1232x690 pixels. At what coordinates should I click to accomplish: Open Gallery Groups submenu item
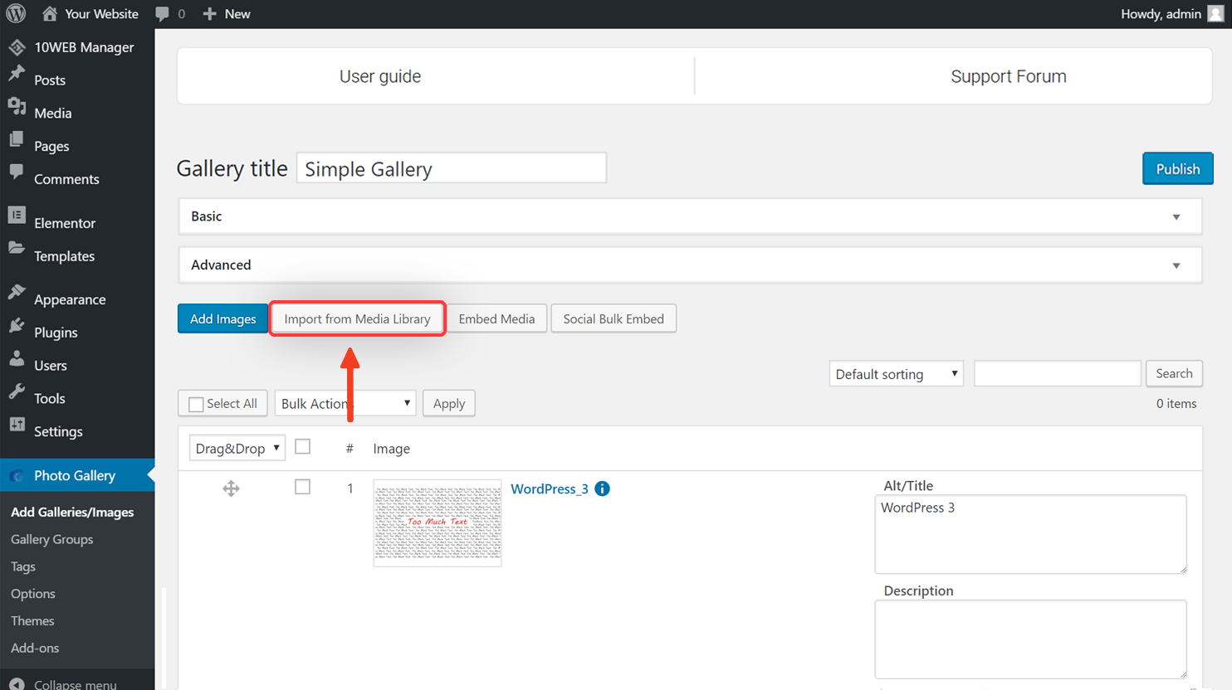tap(51, 539)
